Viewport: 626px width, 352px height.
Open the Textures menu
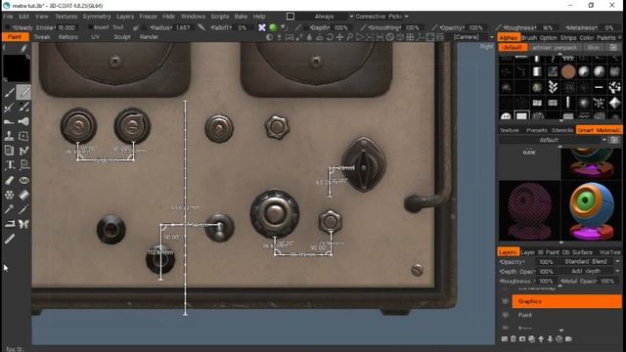tap(67, 17)
